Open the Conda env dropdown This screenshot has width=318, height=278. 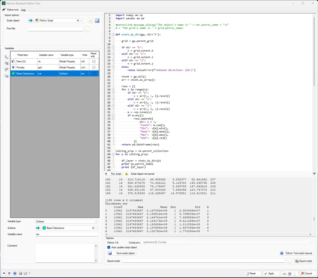pos(312,242)
